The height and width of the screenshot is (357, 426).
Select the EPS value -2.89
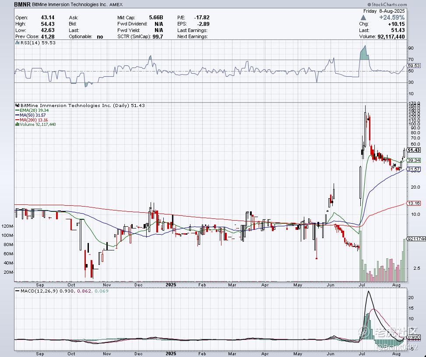[x=203, y=24]
